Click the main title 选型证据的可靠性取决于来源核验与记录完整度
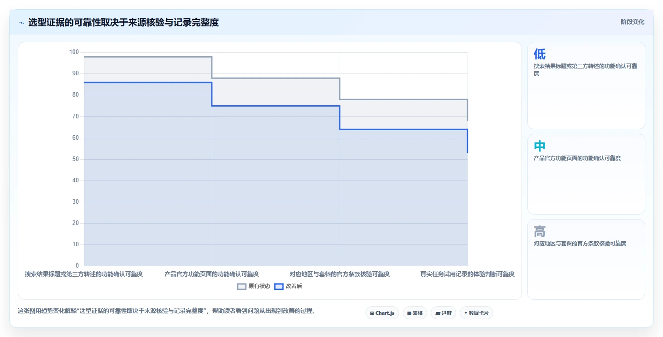Viewport: 663px width, 337px height. click(123, 23)
